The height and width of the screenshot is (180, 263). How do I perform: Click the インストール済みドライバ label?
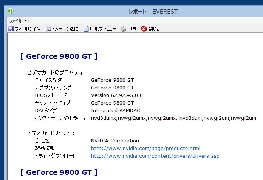point(60,118)
